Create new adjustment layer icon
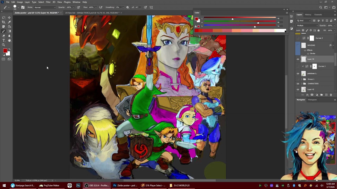The height and width of the screenshot is (189, 337). point(317,95)
